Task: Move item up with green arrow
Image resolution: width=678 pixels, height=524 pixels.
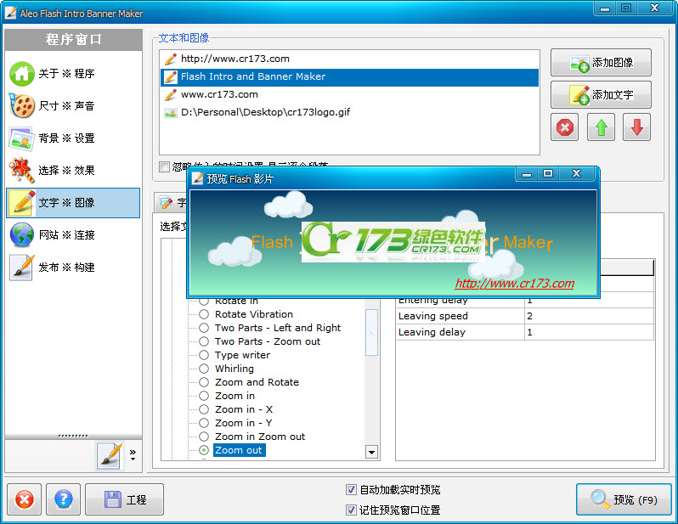Action: 601,127
